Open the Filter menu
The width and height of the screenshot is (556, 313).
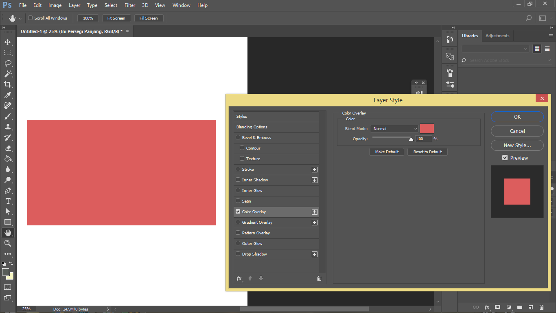click(x=129, y=5)
